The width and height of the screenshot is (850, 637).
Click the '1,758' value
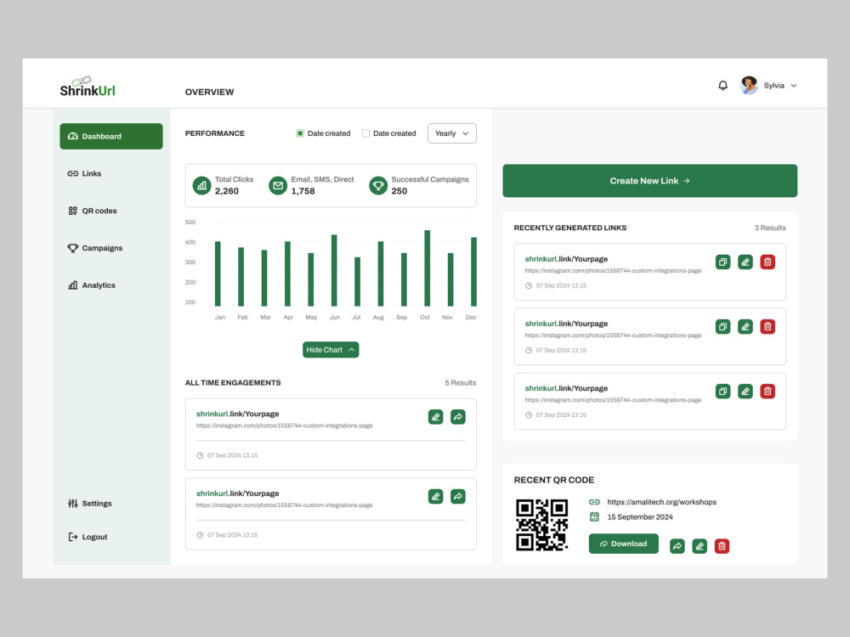[303, 191]
